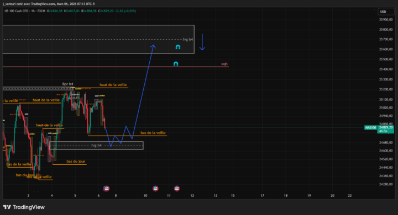Screen dimensions: 398x215
Task: Click the header timestamp Mars 06, 2026
Action: pos(67,4)
